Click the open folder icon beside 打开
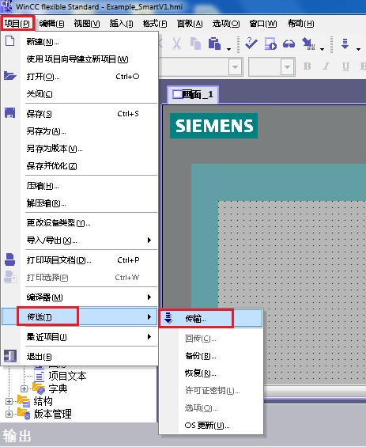This screenshot has width=366, height=447. (10, 76)
